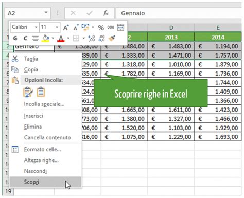The height and width of the screenshot is (198, 244).
Task: Click row 19 header
Action: [8, 191]
